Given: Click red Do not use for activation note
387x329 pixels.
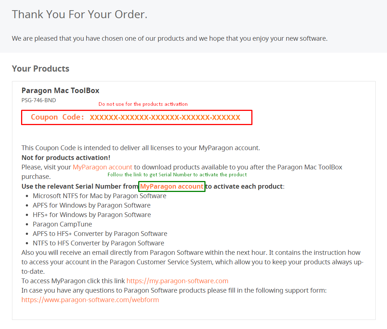Looking at the screenshot, I should pyautogui.click(x=143, y=104).
